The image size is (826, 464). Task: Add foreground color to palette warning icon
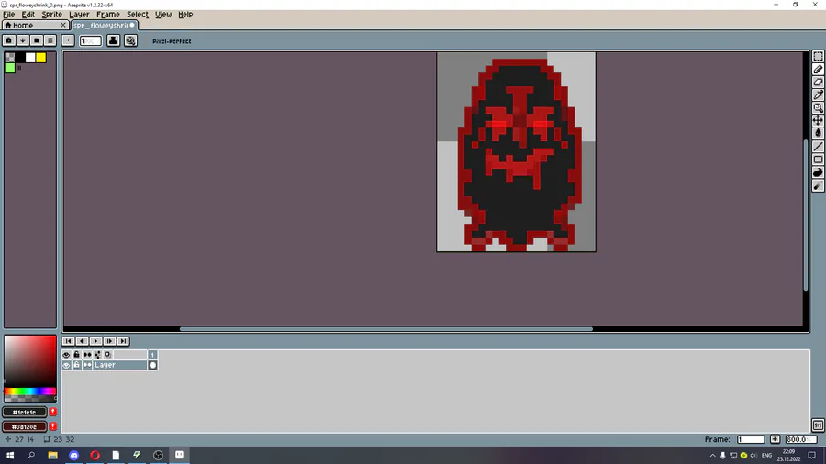pos(52,412)
